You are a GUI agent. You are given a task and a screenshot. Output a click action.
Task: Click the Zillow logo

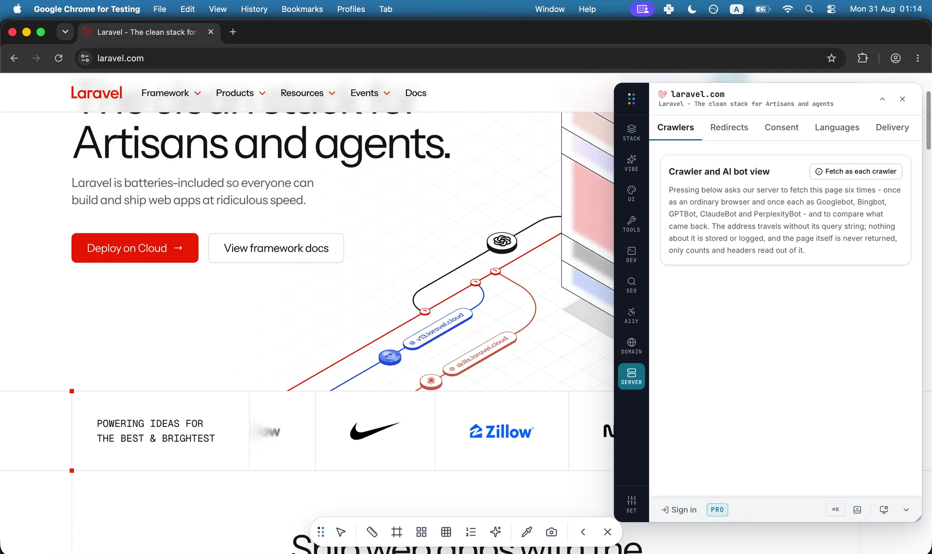501,431
